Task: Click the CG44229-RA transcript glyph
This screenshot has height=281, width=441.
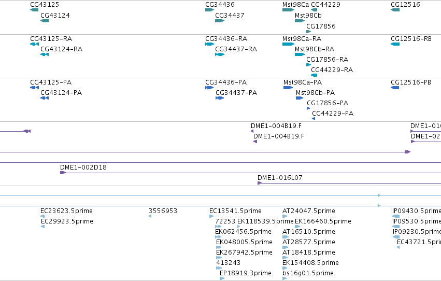Action: tap(314, 75)
